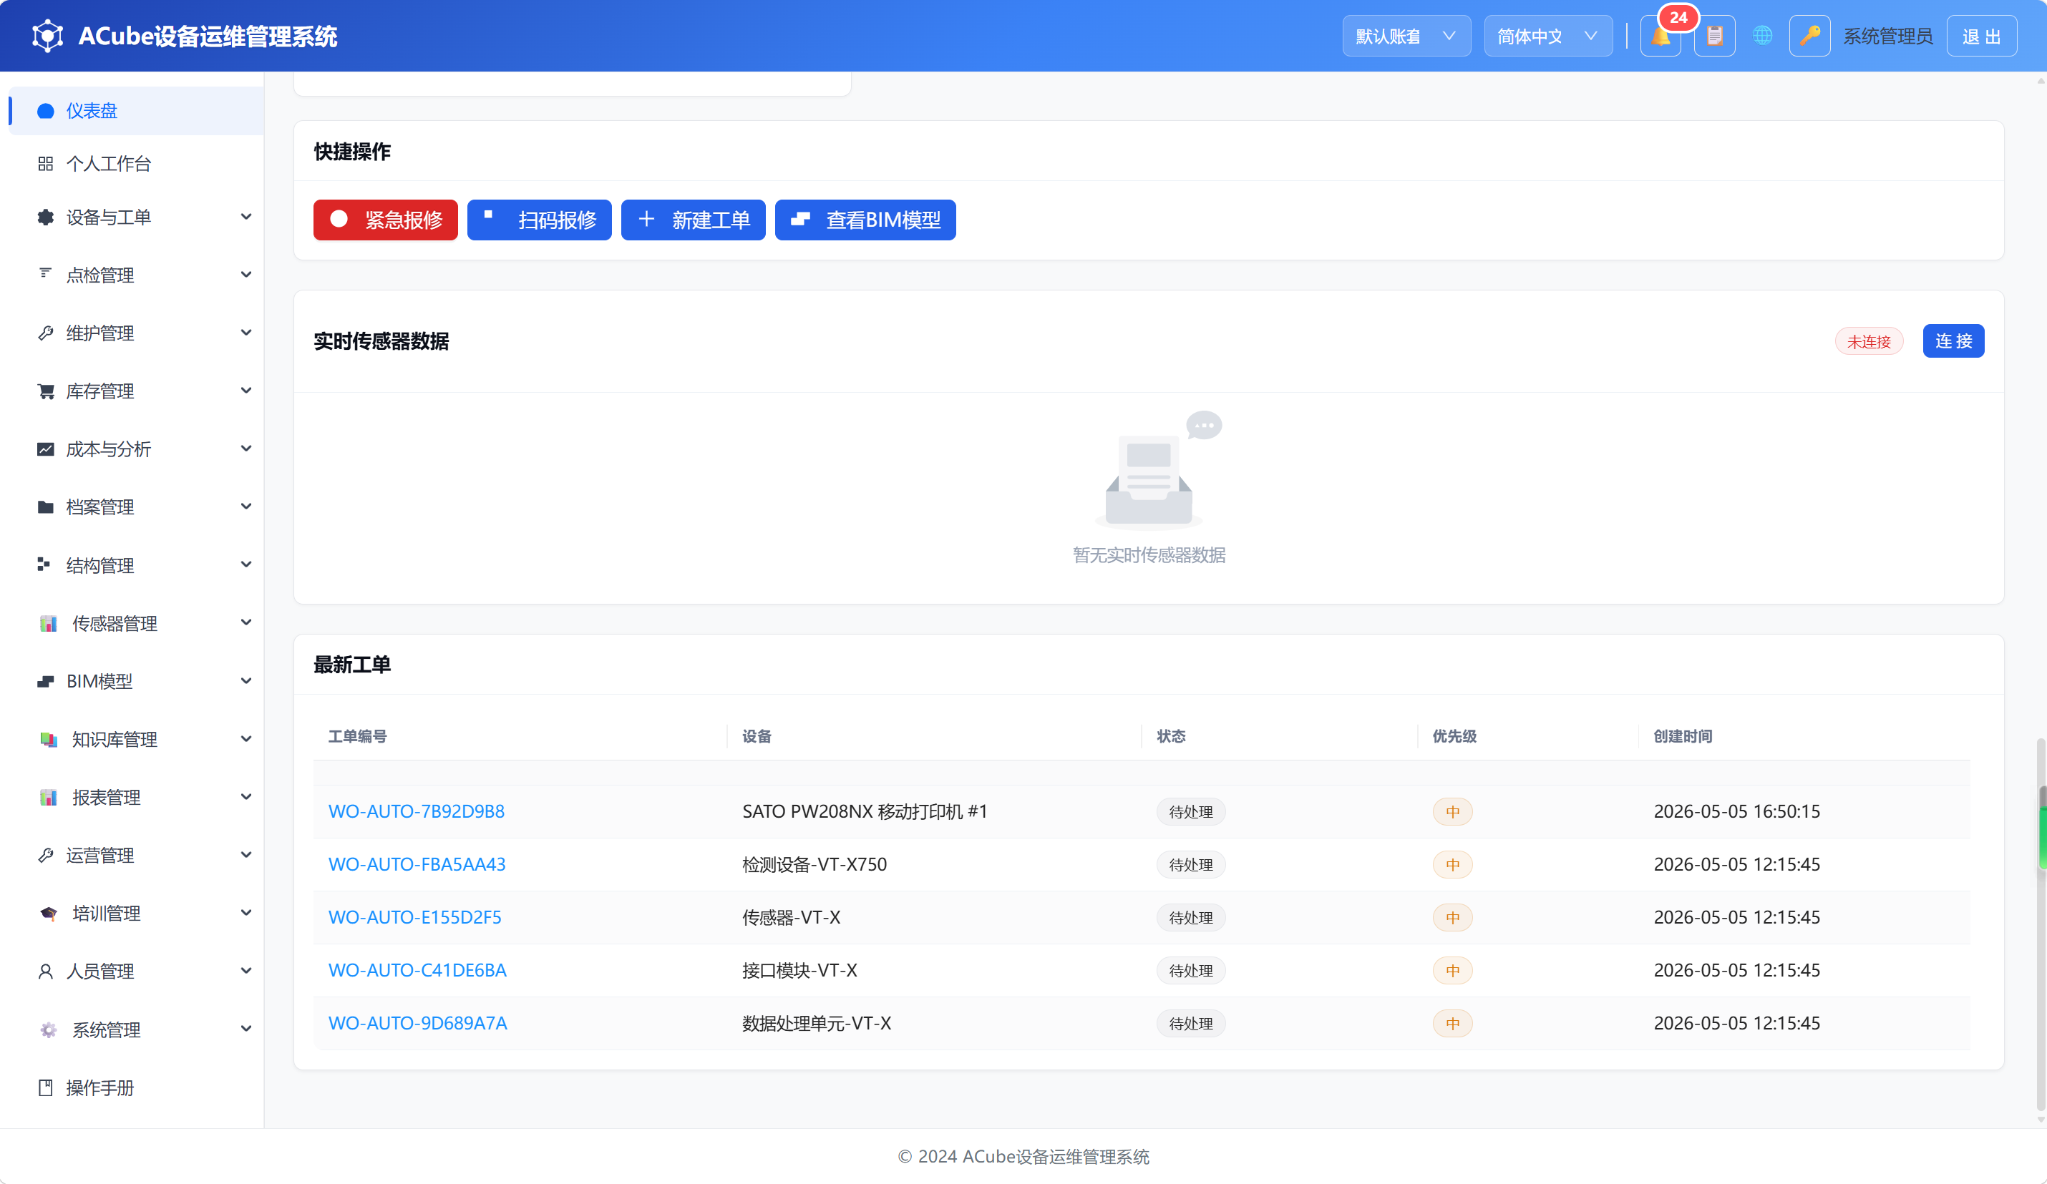The image size is (2047, 1184).
Task: Expand the BIM模型 chevron
Action: [246, 680]
